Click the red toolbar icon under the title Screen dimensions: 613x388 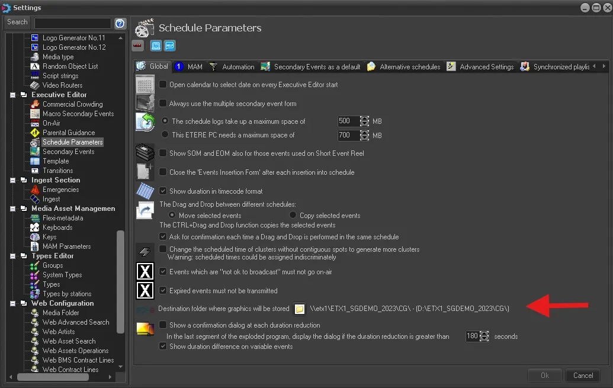point(138,46)
